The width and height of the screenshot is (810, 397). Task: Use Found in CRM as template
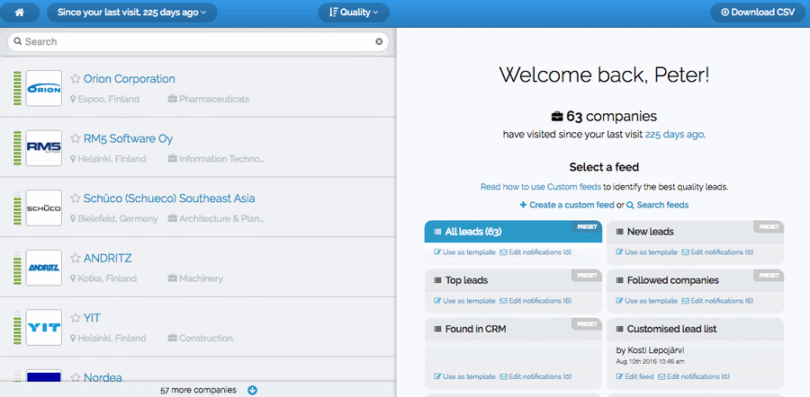point(464,377)
